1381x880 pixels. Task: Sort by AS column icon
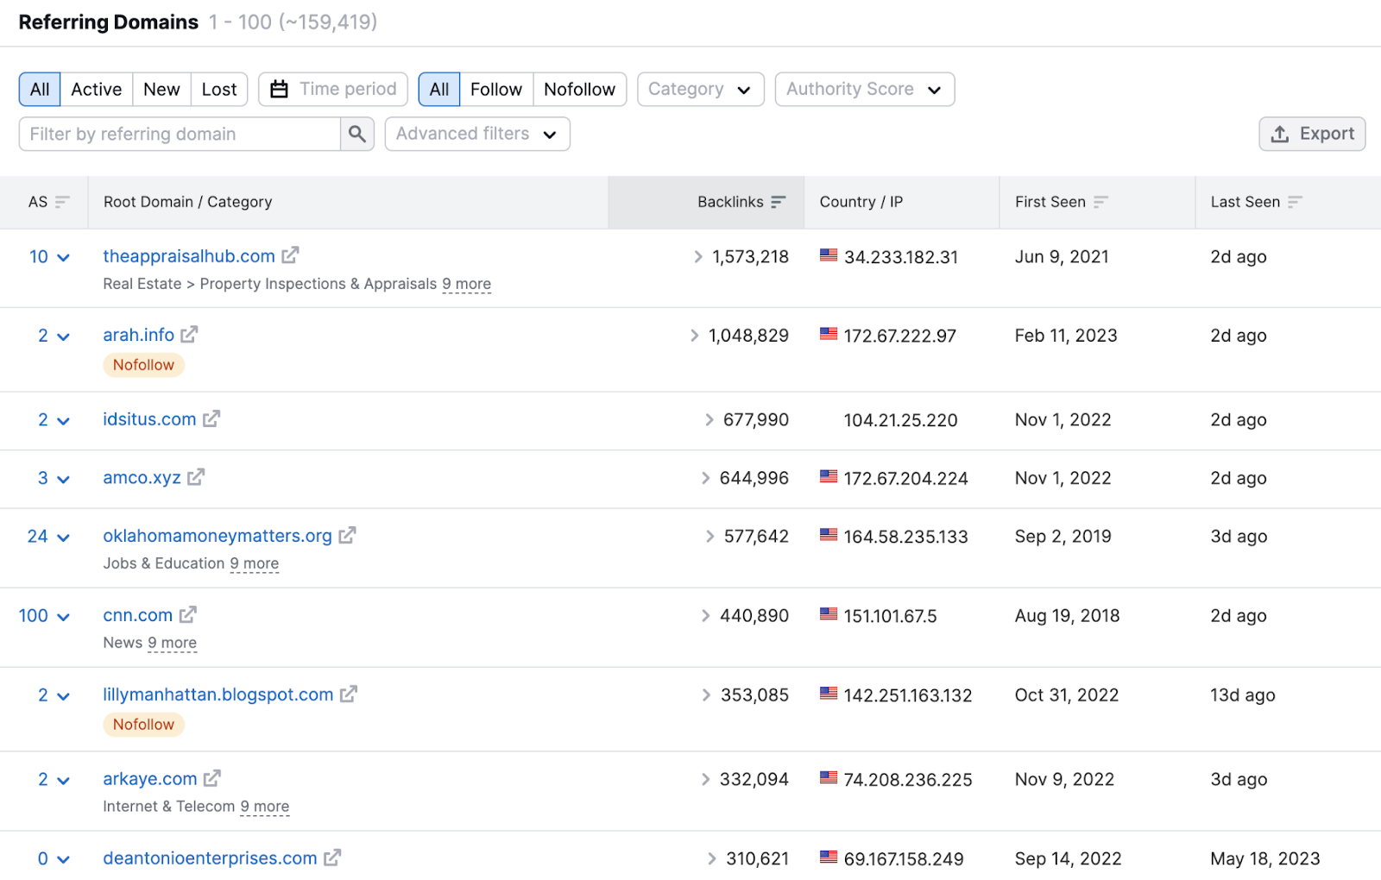pos(62,202)
